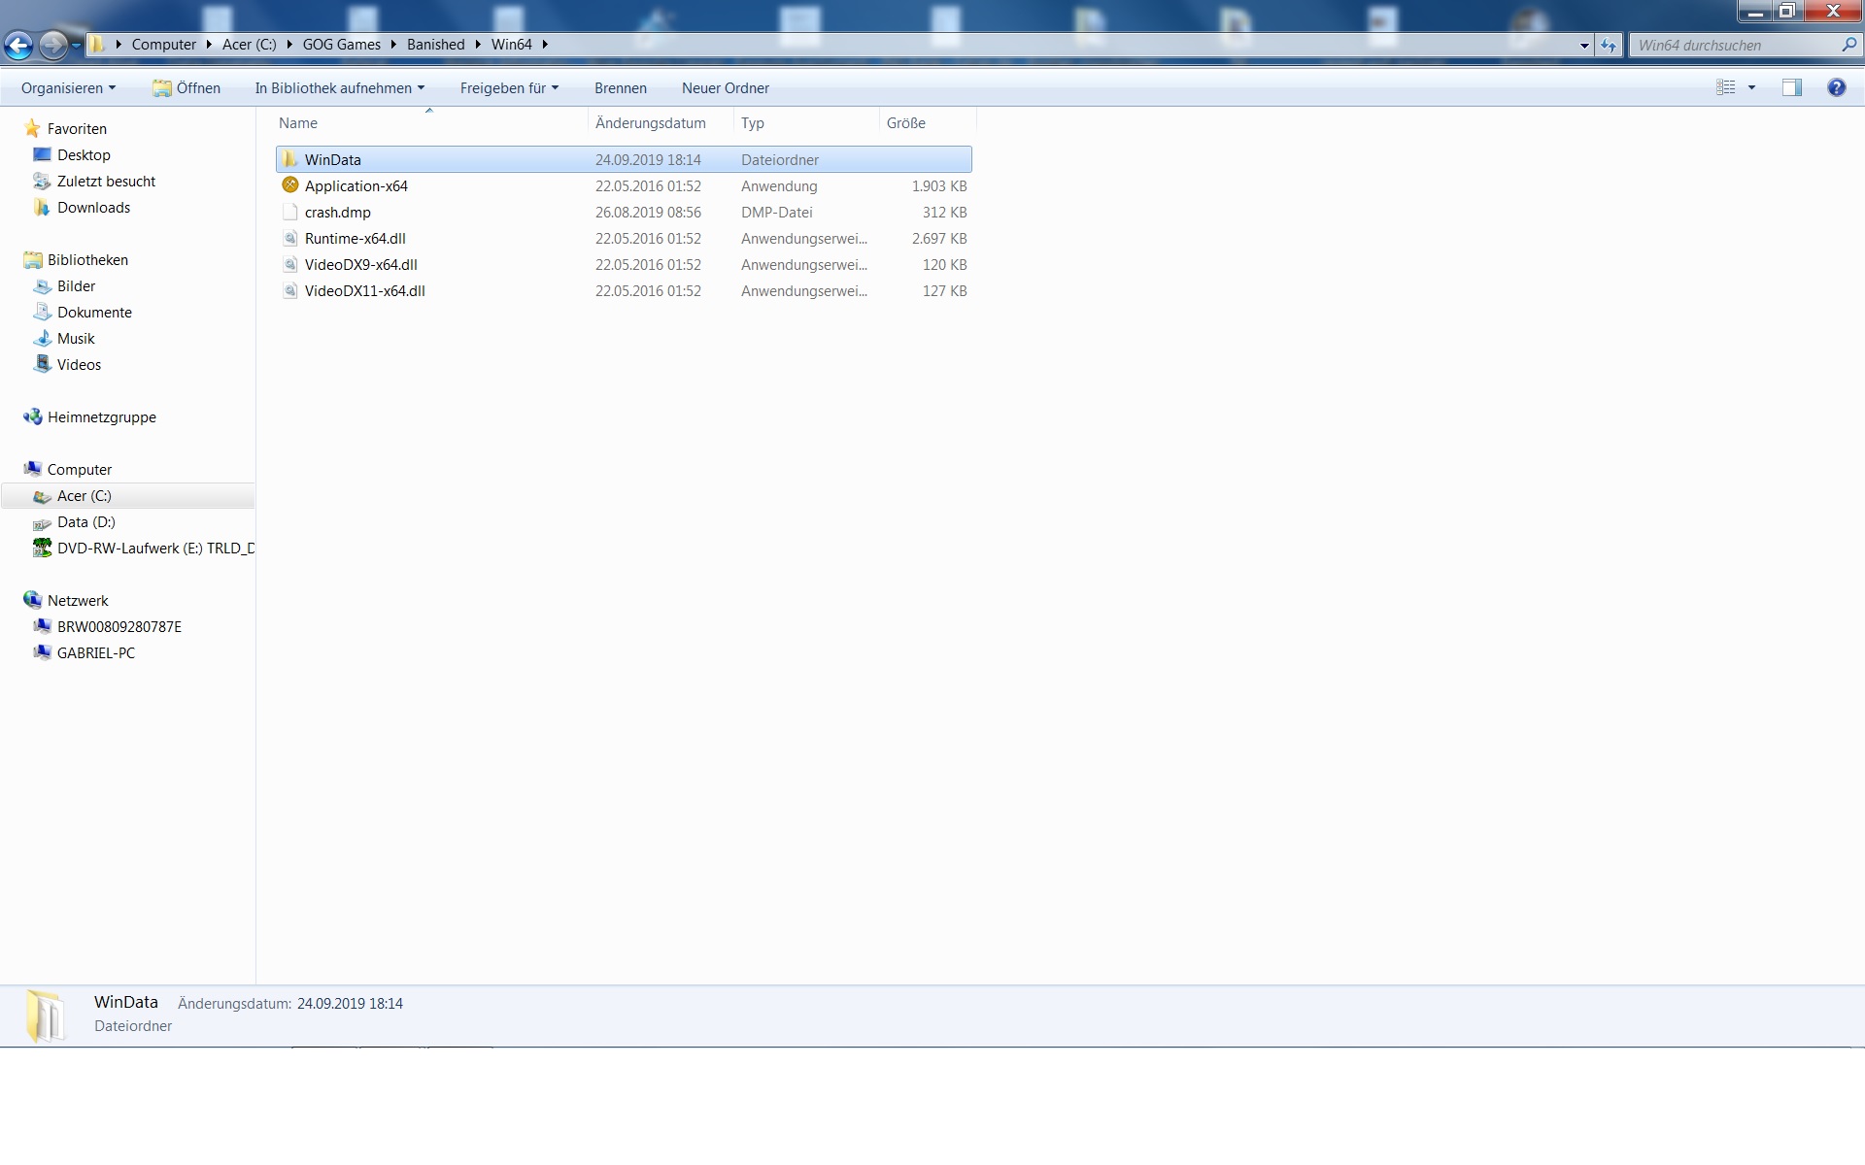Select Banished in the breadcrumb path
Image resolution: width=1865 pixels, height=1165 pixels.
436,45
